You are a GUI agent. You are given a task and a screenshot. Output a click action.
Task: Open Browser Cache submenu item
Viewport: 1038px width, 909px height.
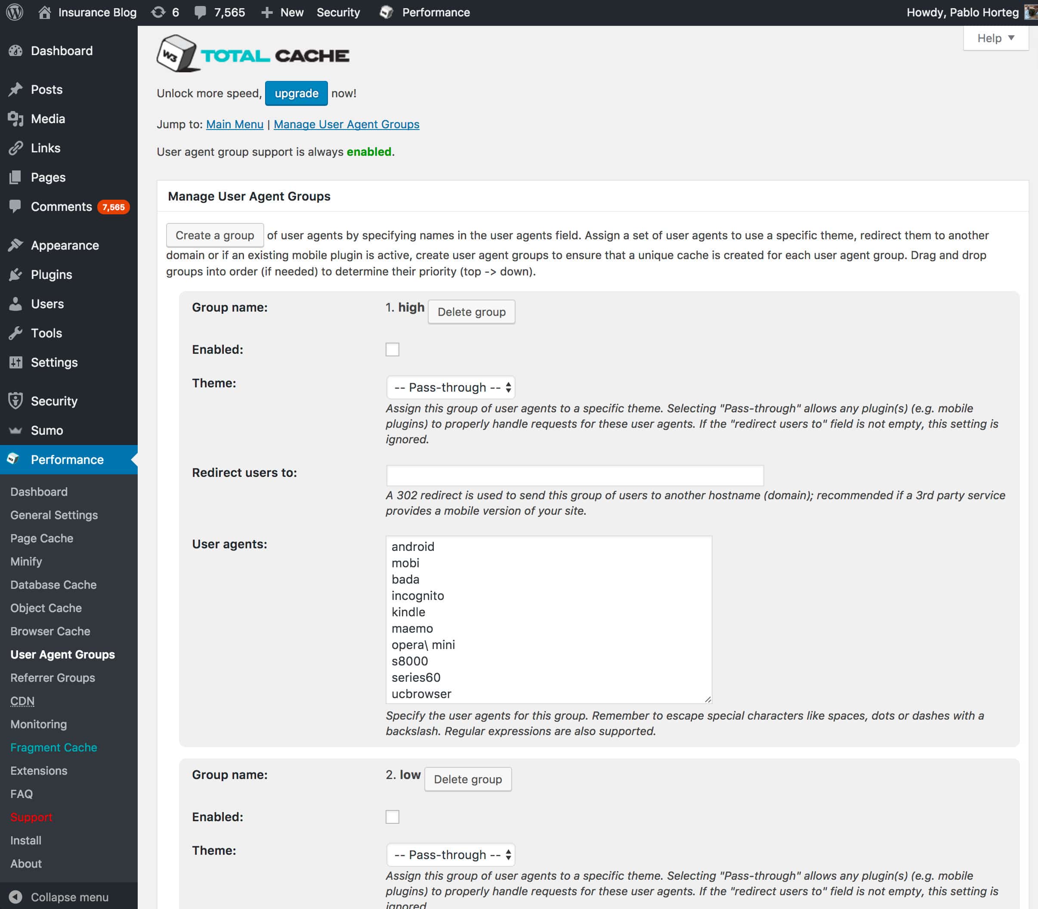[50, 631]
